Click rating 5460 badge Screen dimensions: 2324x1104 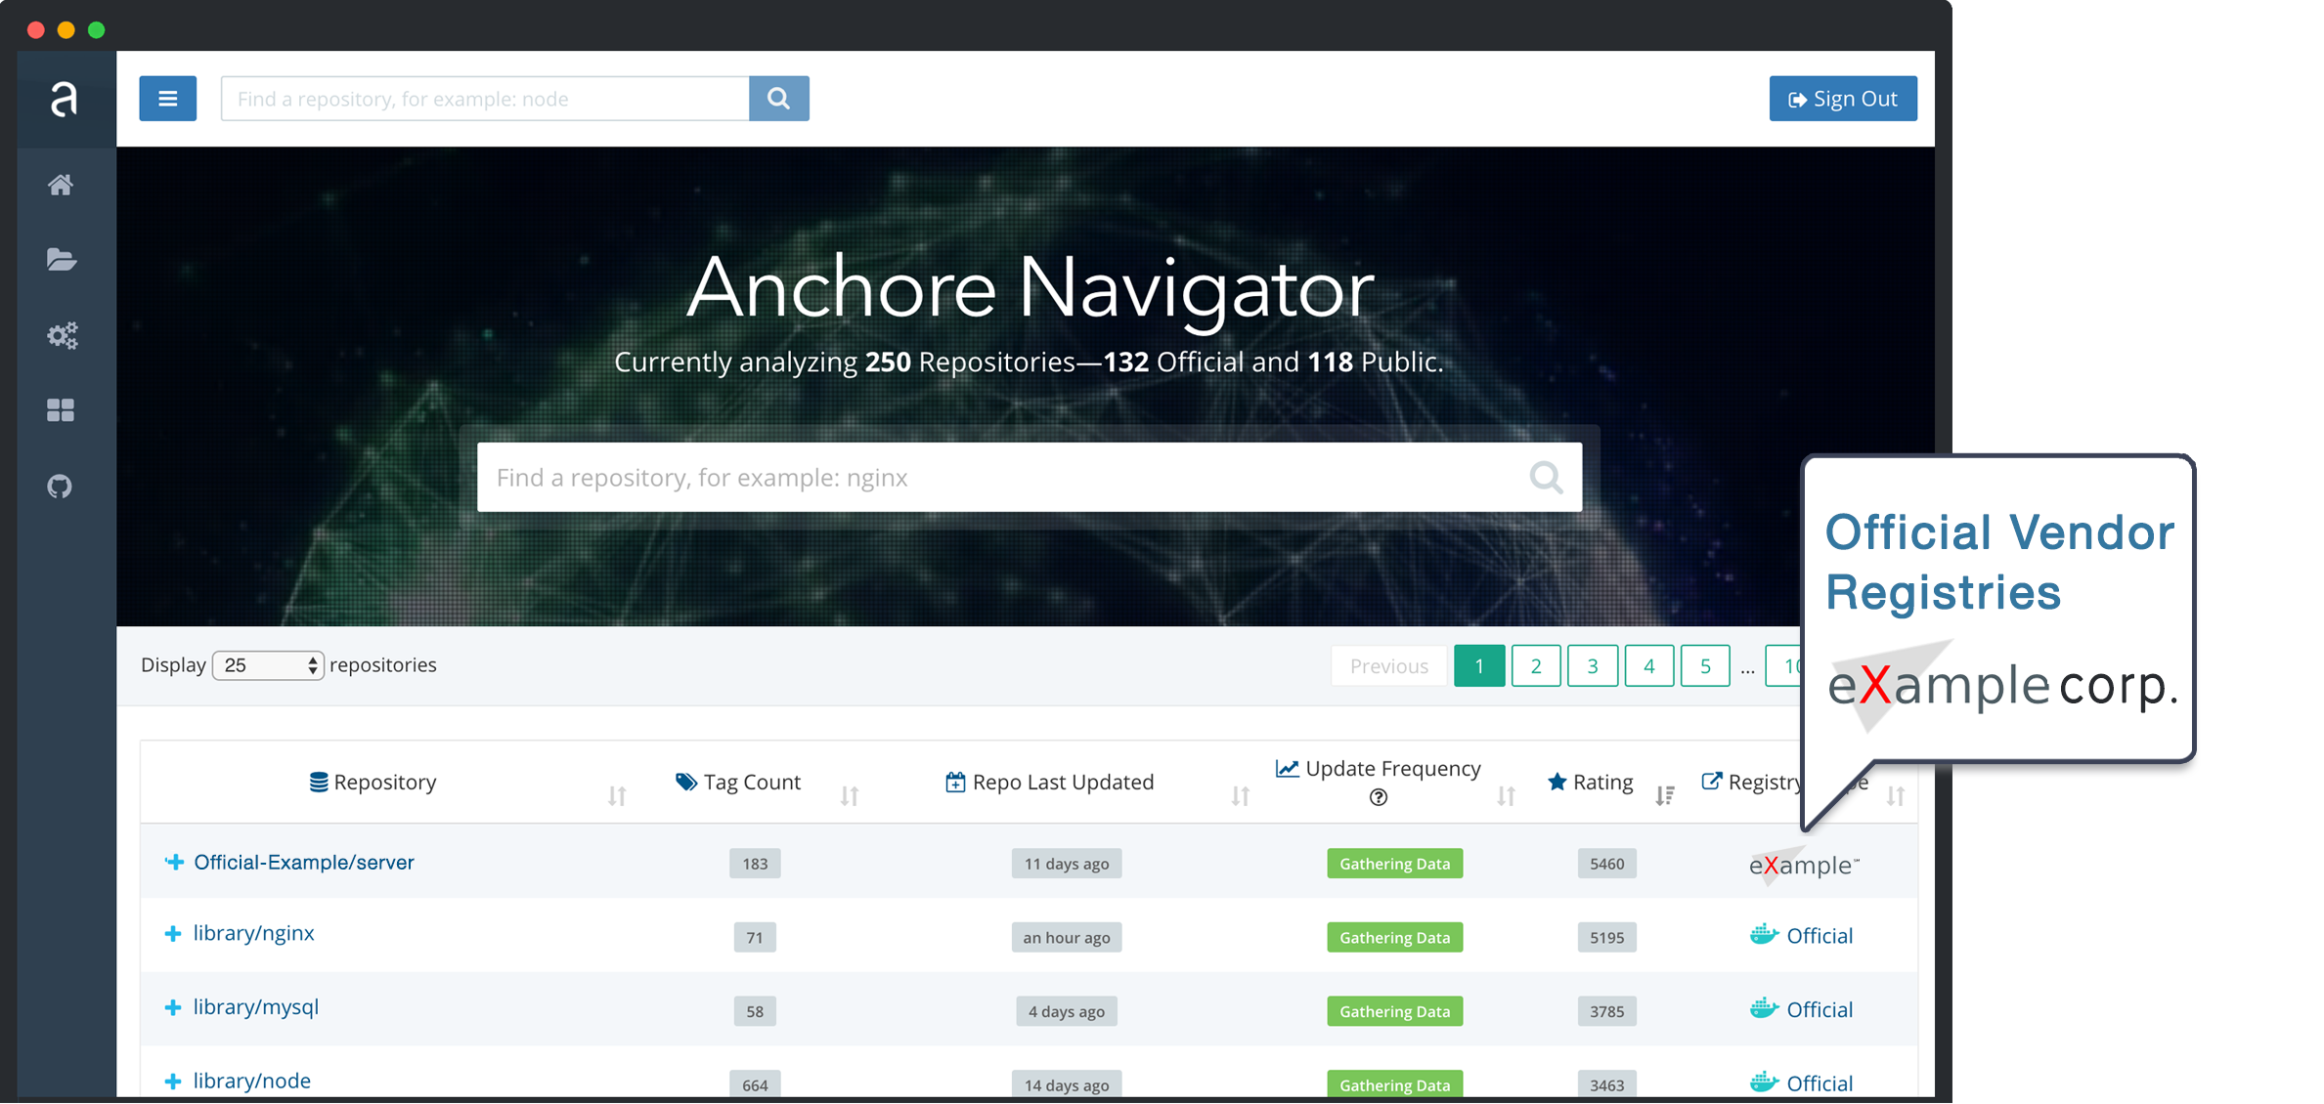tap(1607, 864)
